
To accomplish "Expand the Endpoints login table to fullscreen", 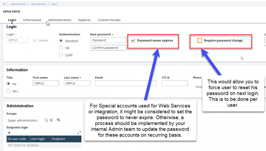I will (79, 133).
